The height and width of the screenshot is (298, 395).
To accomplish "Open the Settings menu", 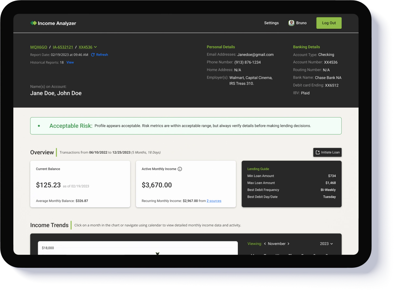I will click(271, 23).
